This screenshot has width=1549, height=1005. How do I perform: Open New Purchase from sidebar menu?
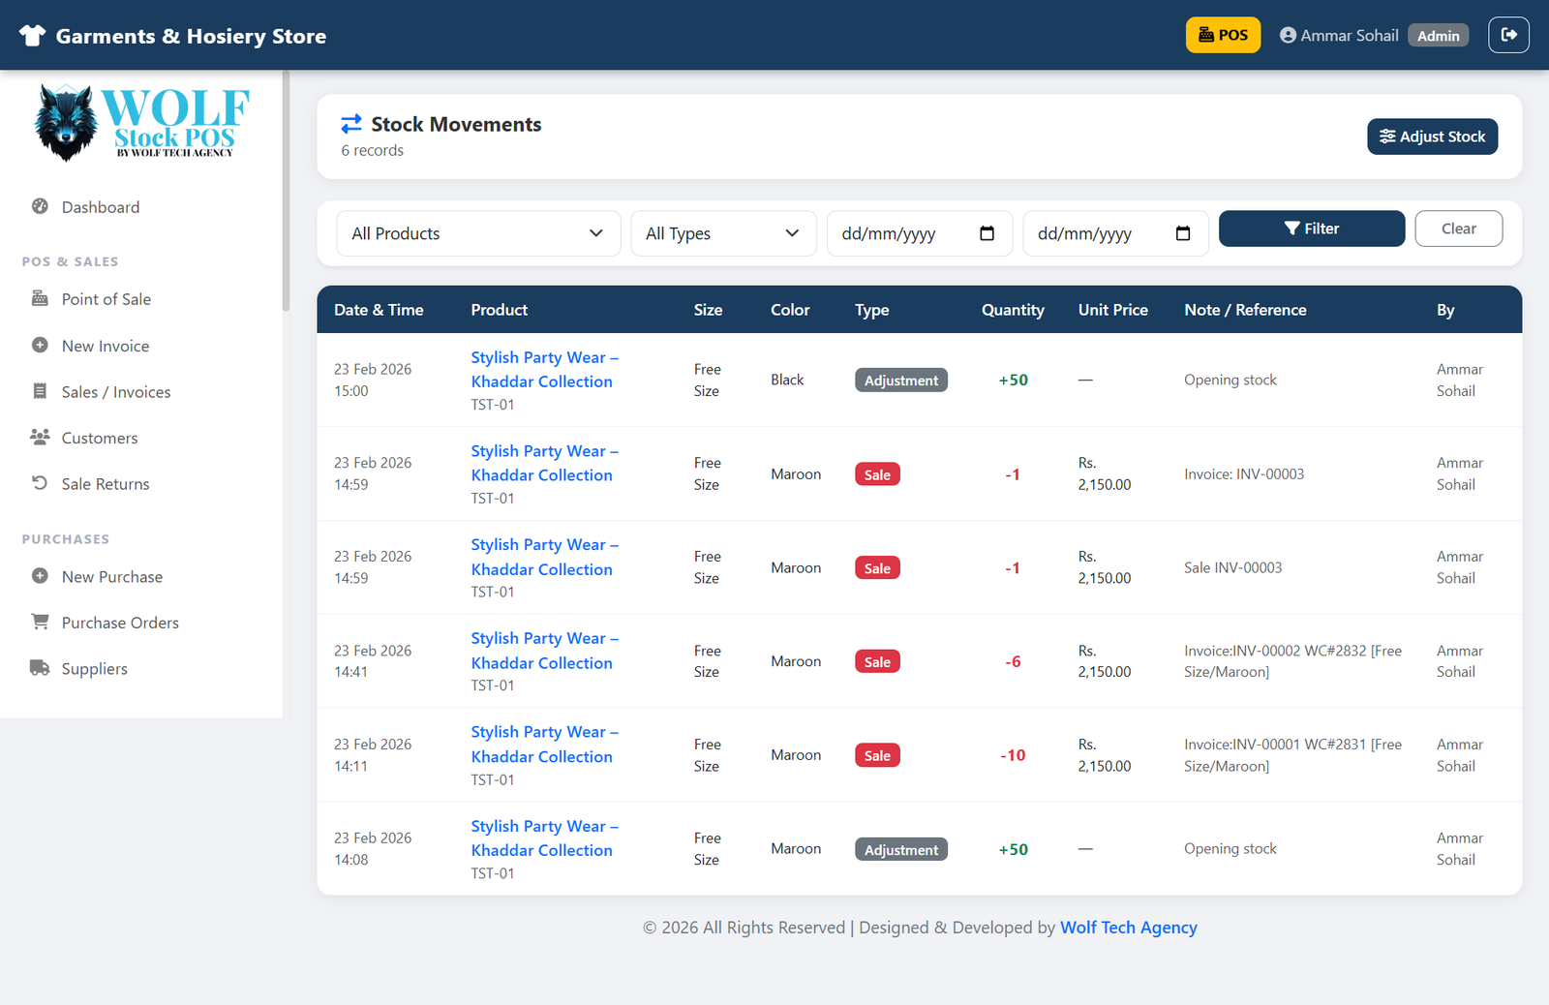click(111, 577)
